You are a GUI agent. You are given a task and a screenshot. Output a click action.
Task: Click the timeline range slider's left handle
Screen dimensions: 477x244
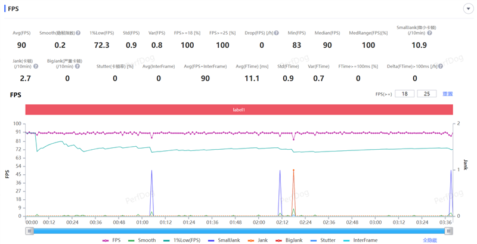[29, 231]
